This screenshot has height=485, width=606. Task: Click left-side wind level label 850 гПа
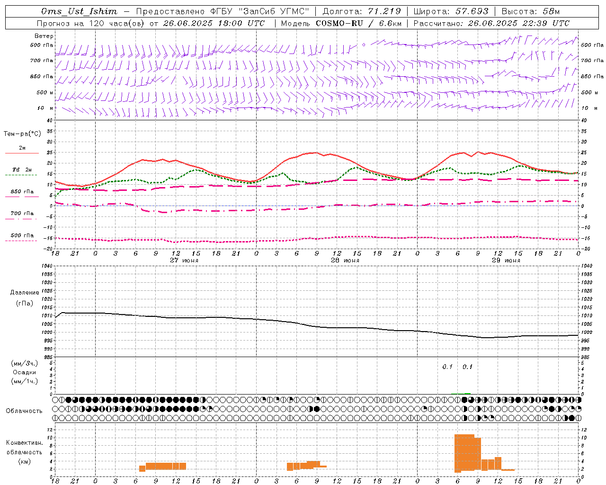click(42, 76)
